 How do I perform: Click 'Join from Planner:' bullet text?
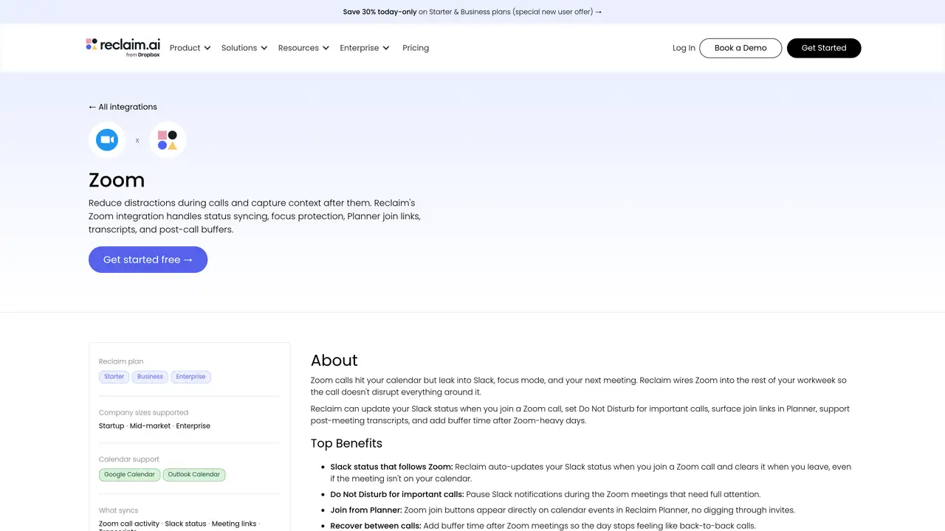[x=366, y=510]
